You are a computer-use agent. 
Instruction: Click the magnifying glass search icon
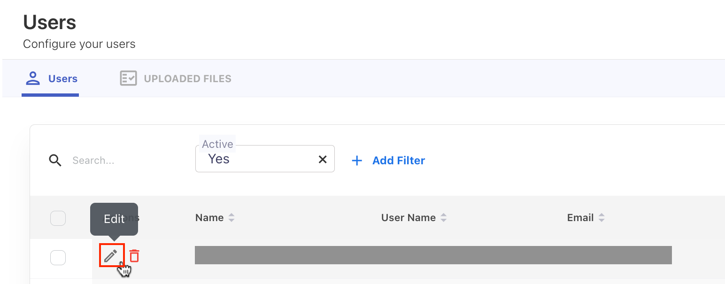pos(55,161)
